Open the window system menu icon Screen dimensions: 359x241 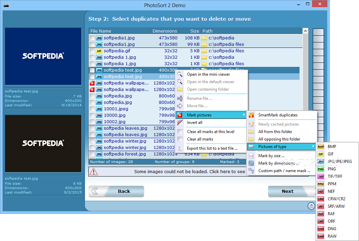(6, 5)
